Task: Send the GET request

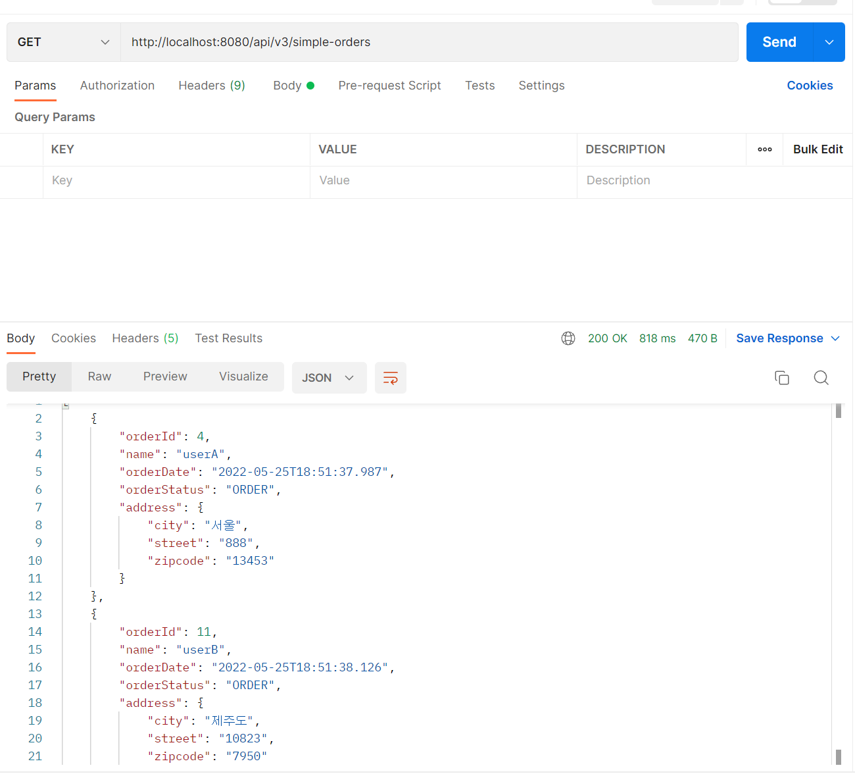Action: point(779,42)
